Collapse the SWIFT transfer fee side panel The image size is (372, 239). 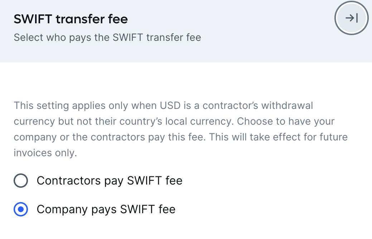click(x=351, y=18)
